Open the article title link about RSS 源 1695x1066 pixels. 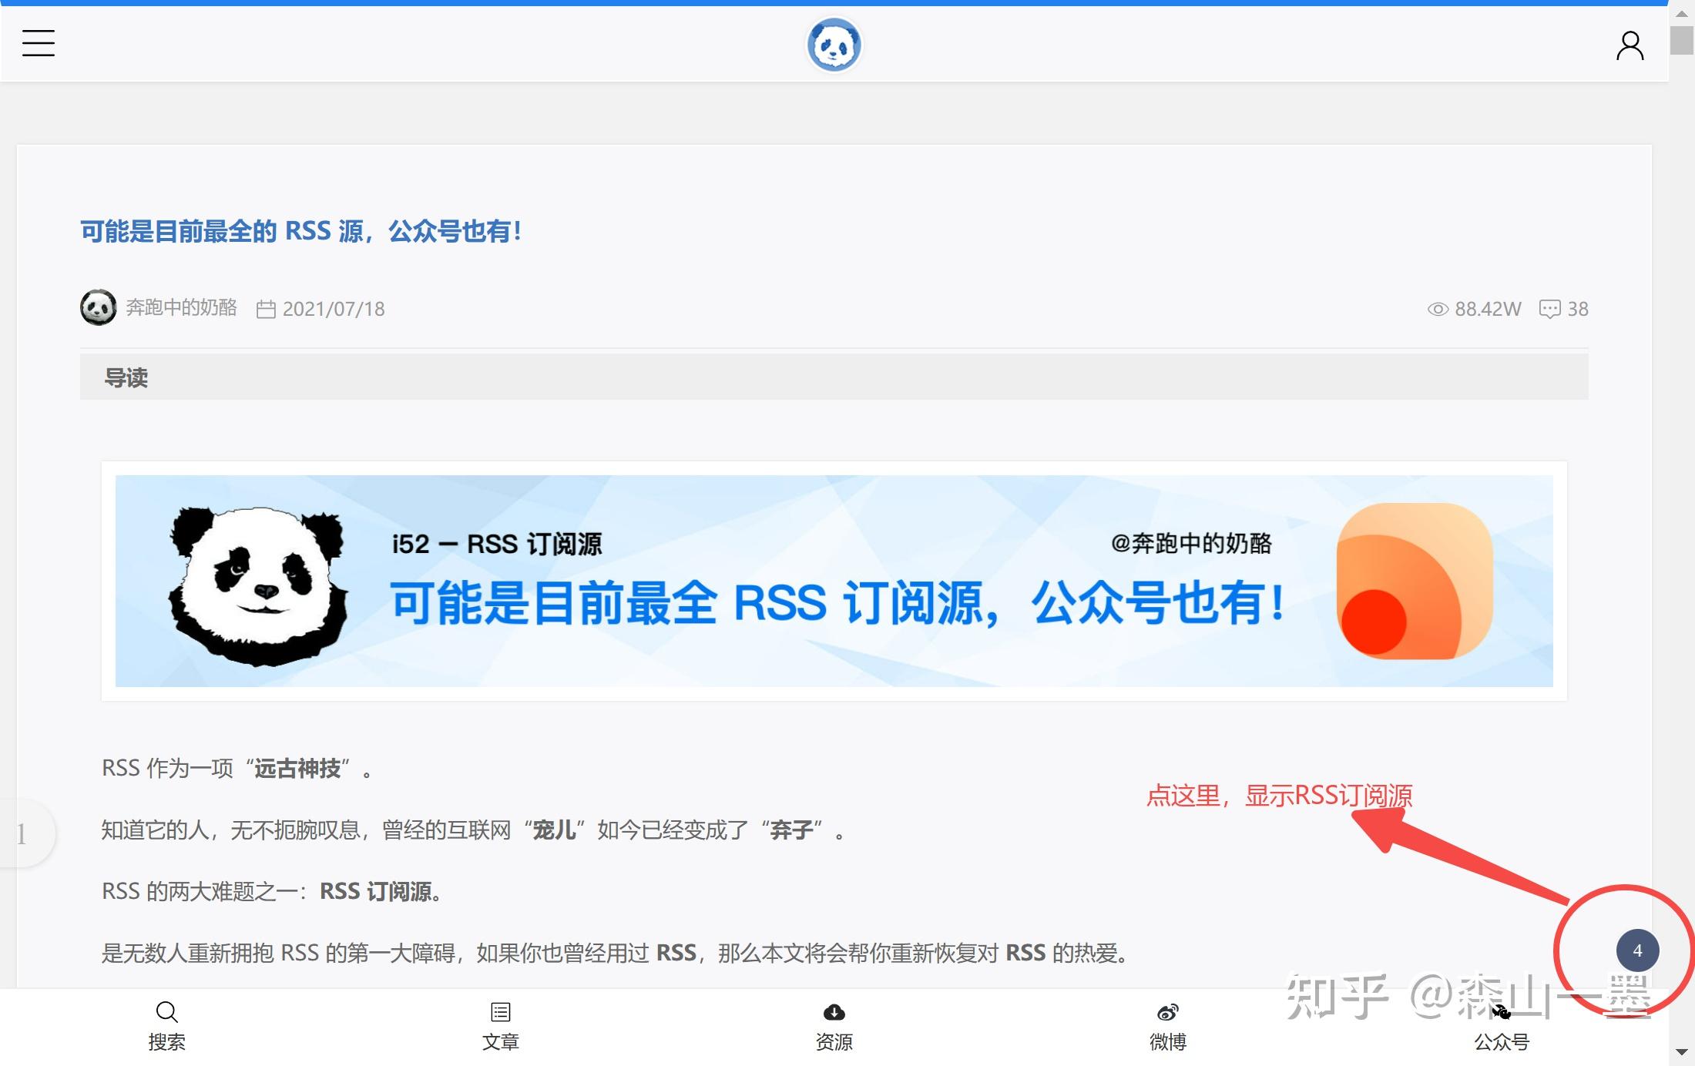click(300, 230)
